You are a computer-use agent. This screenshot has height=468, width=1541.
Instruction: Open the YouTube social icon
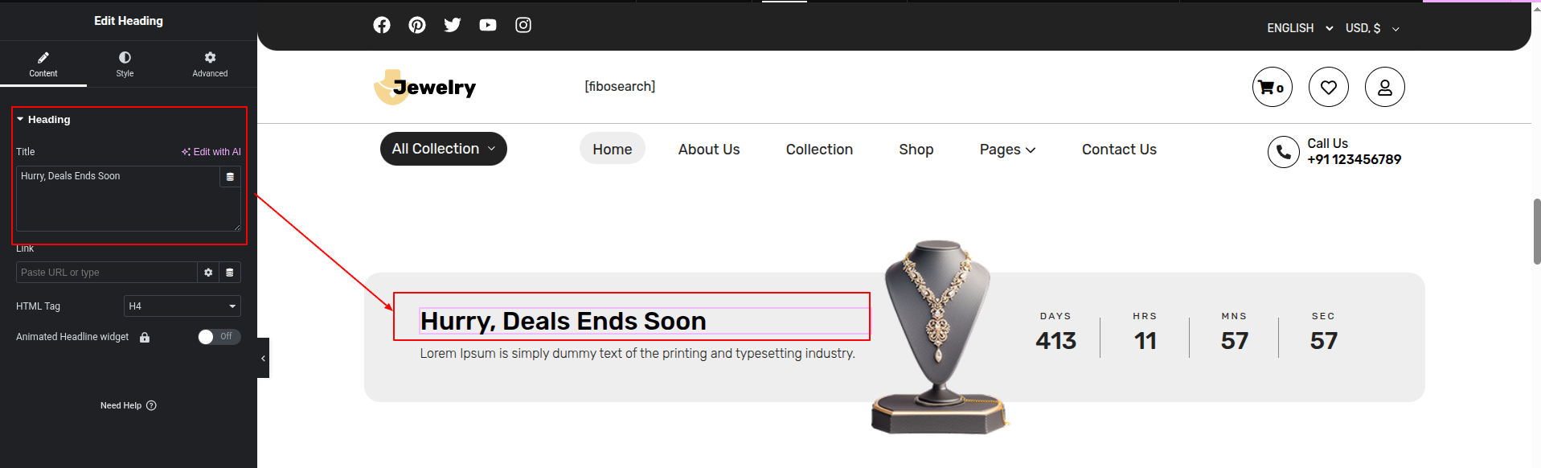point(488,25)
